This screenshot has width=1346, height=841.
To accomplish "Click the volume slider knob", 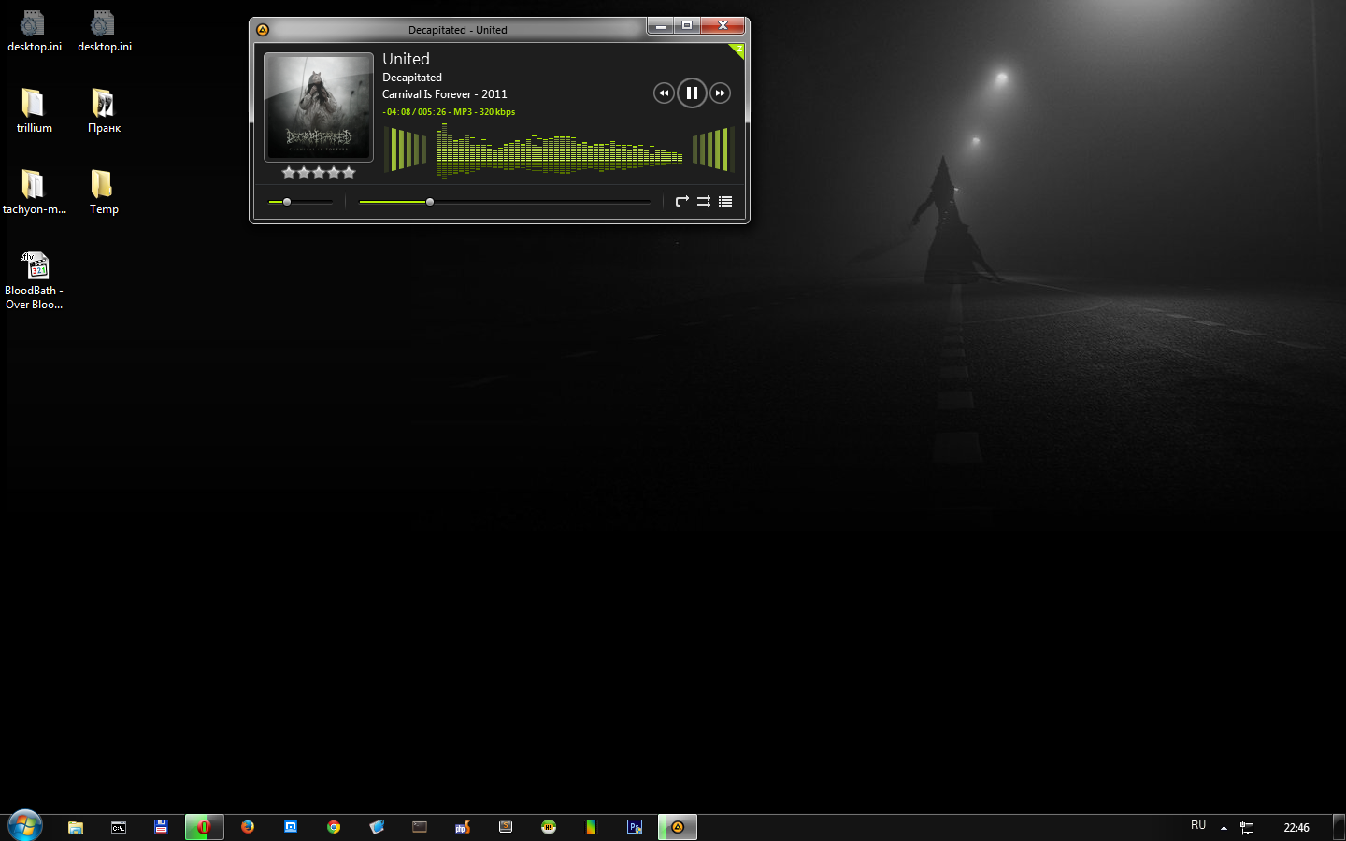I will (287, 202).
